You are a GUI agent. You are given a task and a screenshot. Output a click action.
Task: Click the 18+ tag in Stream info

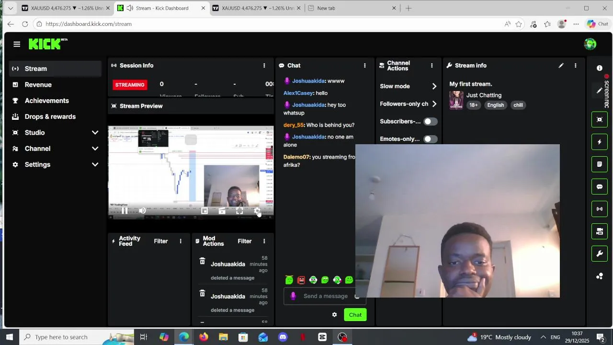coord(473,105)
